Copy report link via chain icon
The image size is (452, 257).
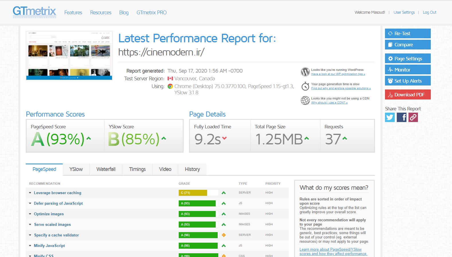coord(413,117)
